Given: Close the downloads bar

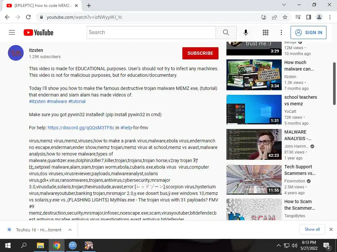Looking at the screenshot, I should click(331, 229).
